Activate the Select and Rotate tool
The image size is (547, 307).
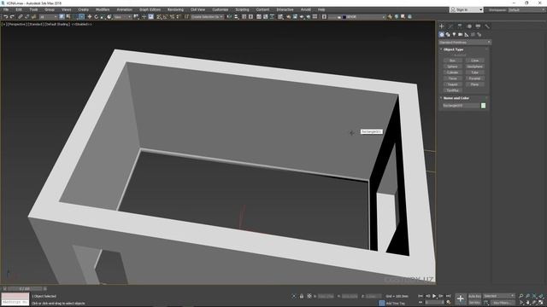click(96, 17)
